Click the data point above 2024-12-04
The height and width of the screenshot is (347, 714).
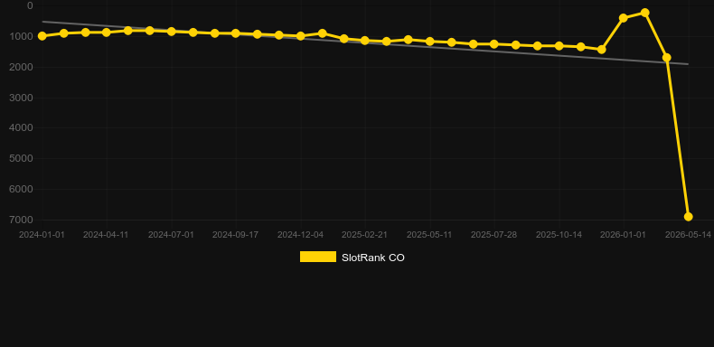coord(301,36)
